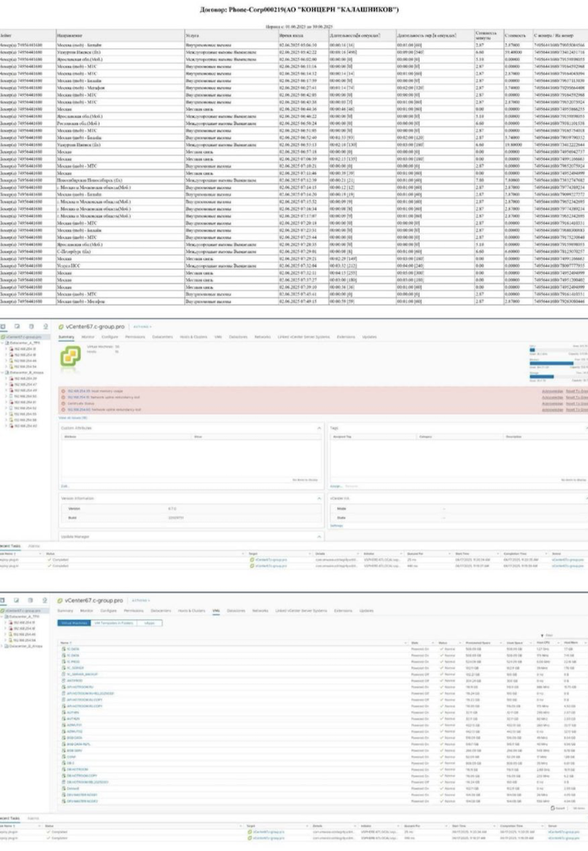Open Hosts and Clusters inventory view icon
Image resolution: width=588 pixels, height=851 pixels.
[4, 326]
